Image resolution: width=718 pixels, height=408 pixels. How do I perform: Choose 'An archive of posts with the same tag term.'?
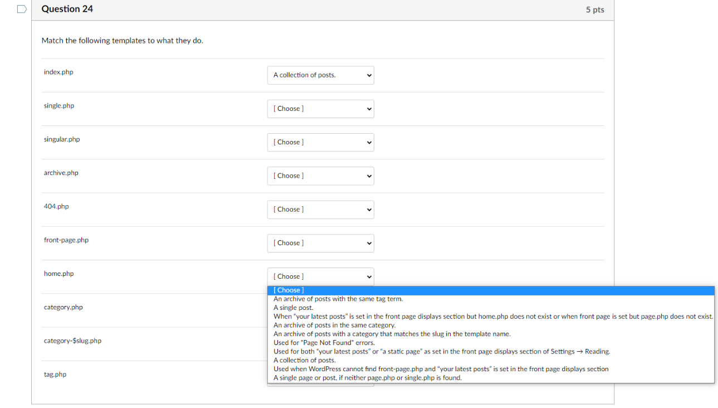point(491,299)
